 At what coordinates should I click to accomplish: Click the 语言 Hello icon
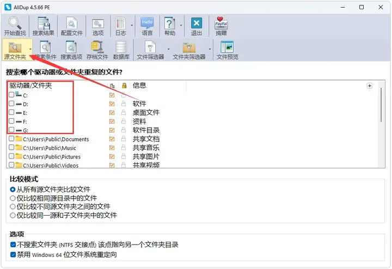tap(147, 23)
